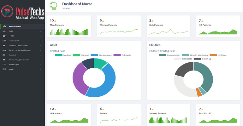The width and height of the screenshot is (243, 126).
Task: Click the Women Patients line sparkline
Action: [119, 32]
